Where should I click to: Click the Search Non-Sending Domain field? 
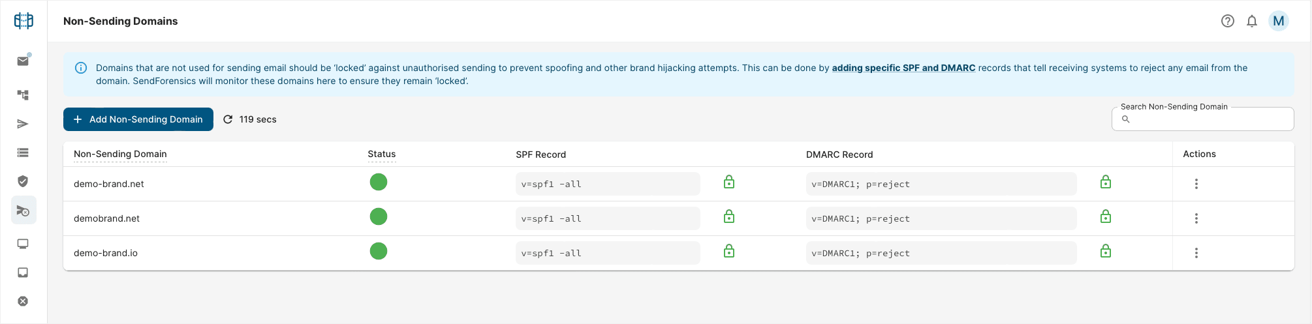(1208, 119)
